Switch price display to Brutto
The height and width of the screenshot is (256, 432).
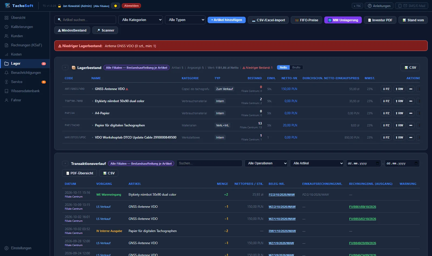pyautogui.click(x=296, y=67)
